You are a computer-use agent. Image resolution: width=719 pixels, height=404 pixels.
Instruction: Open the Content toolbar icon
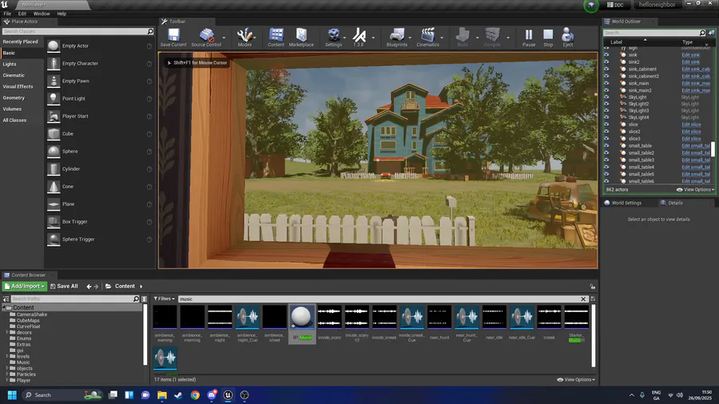(276, 35)
